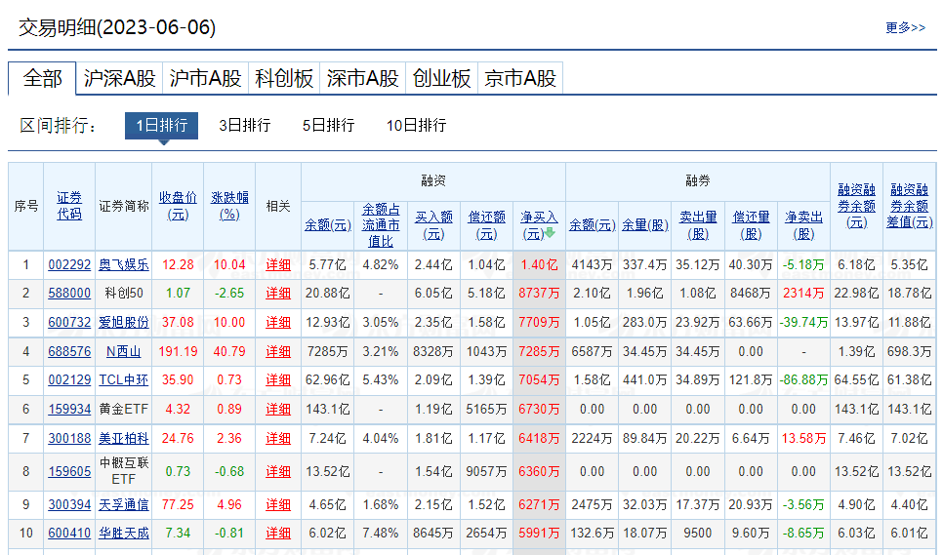The width and height of the screenshot is (943, 555).
Task: Open the 创业板 tab
Action: (x=441, y=79)
